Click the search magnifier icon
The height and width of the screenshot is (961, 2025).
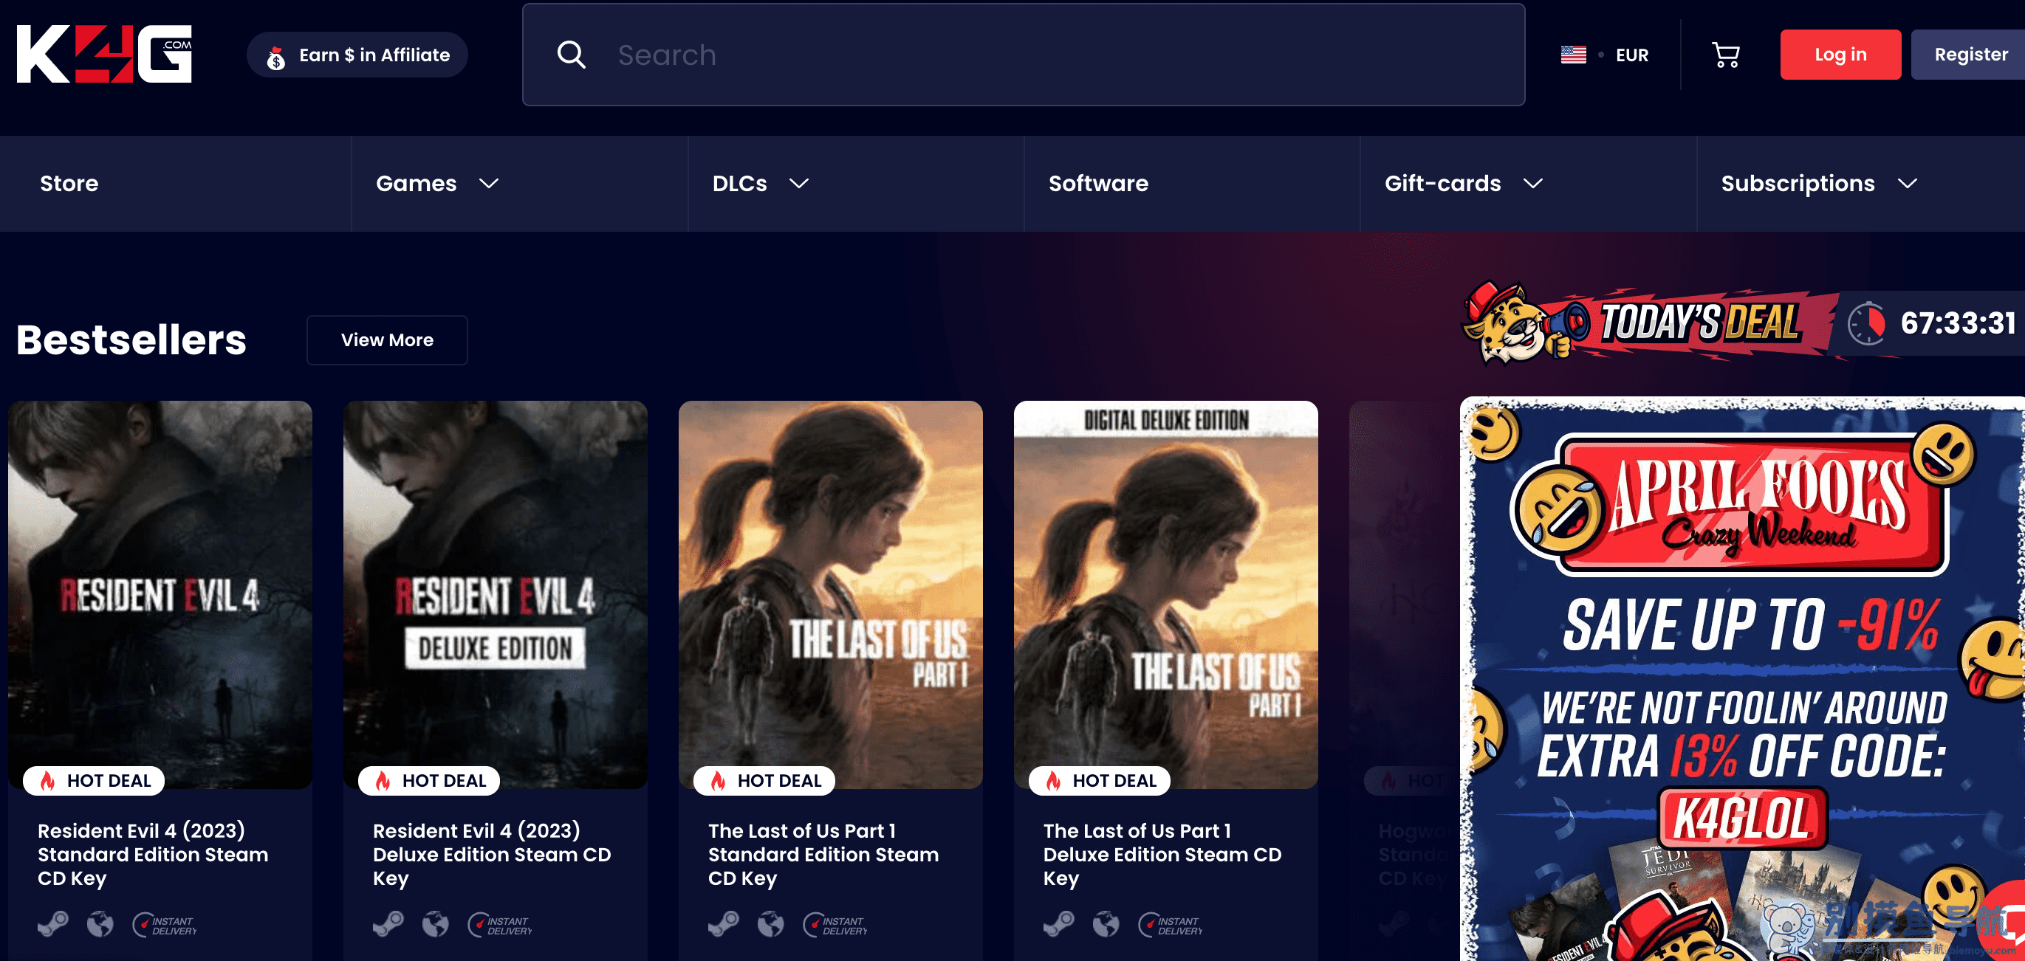tap(571, 55)
